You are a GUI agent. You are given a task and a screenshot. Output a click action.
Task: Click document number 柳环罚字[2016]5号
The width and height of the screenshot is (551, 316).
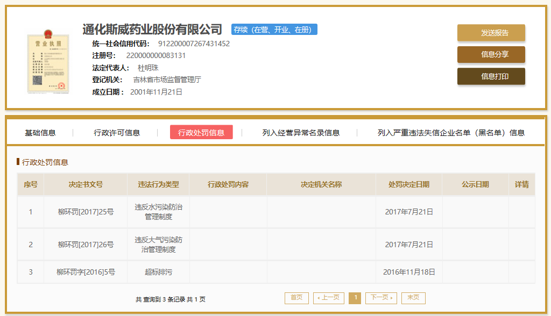[86, 272]
